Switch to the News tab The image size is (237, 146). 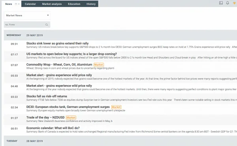pos(8,4)
